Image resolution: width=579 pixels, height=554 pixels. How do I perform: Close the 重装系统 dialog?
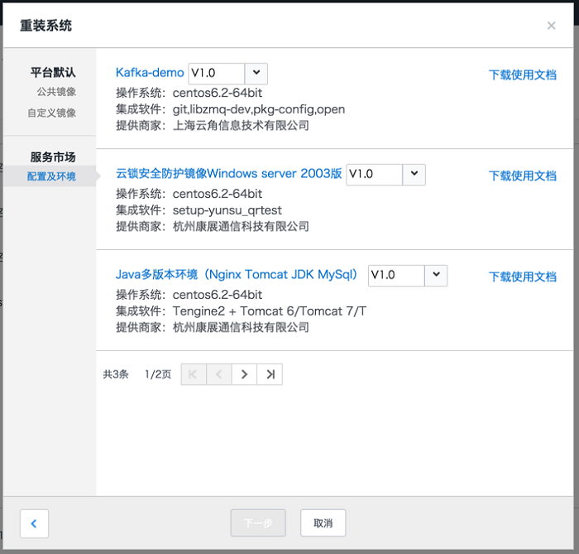551,26
